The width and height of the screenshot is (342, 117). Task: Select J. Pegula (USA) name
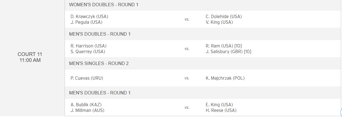pyautogui.click(x=86, y=22)
